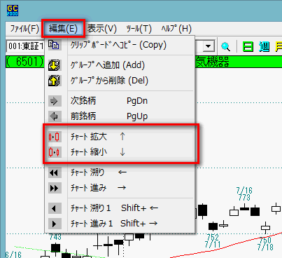Open the ヘルプ(H) menu

pyautogui.click(x=176, y=29)
